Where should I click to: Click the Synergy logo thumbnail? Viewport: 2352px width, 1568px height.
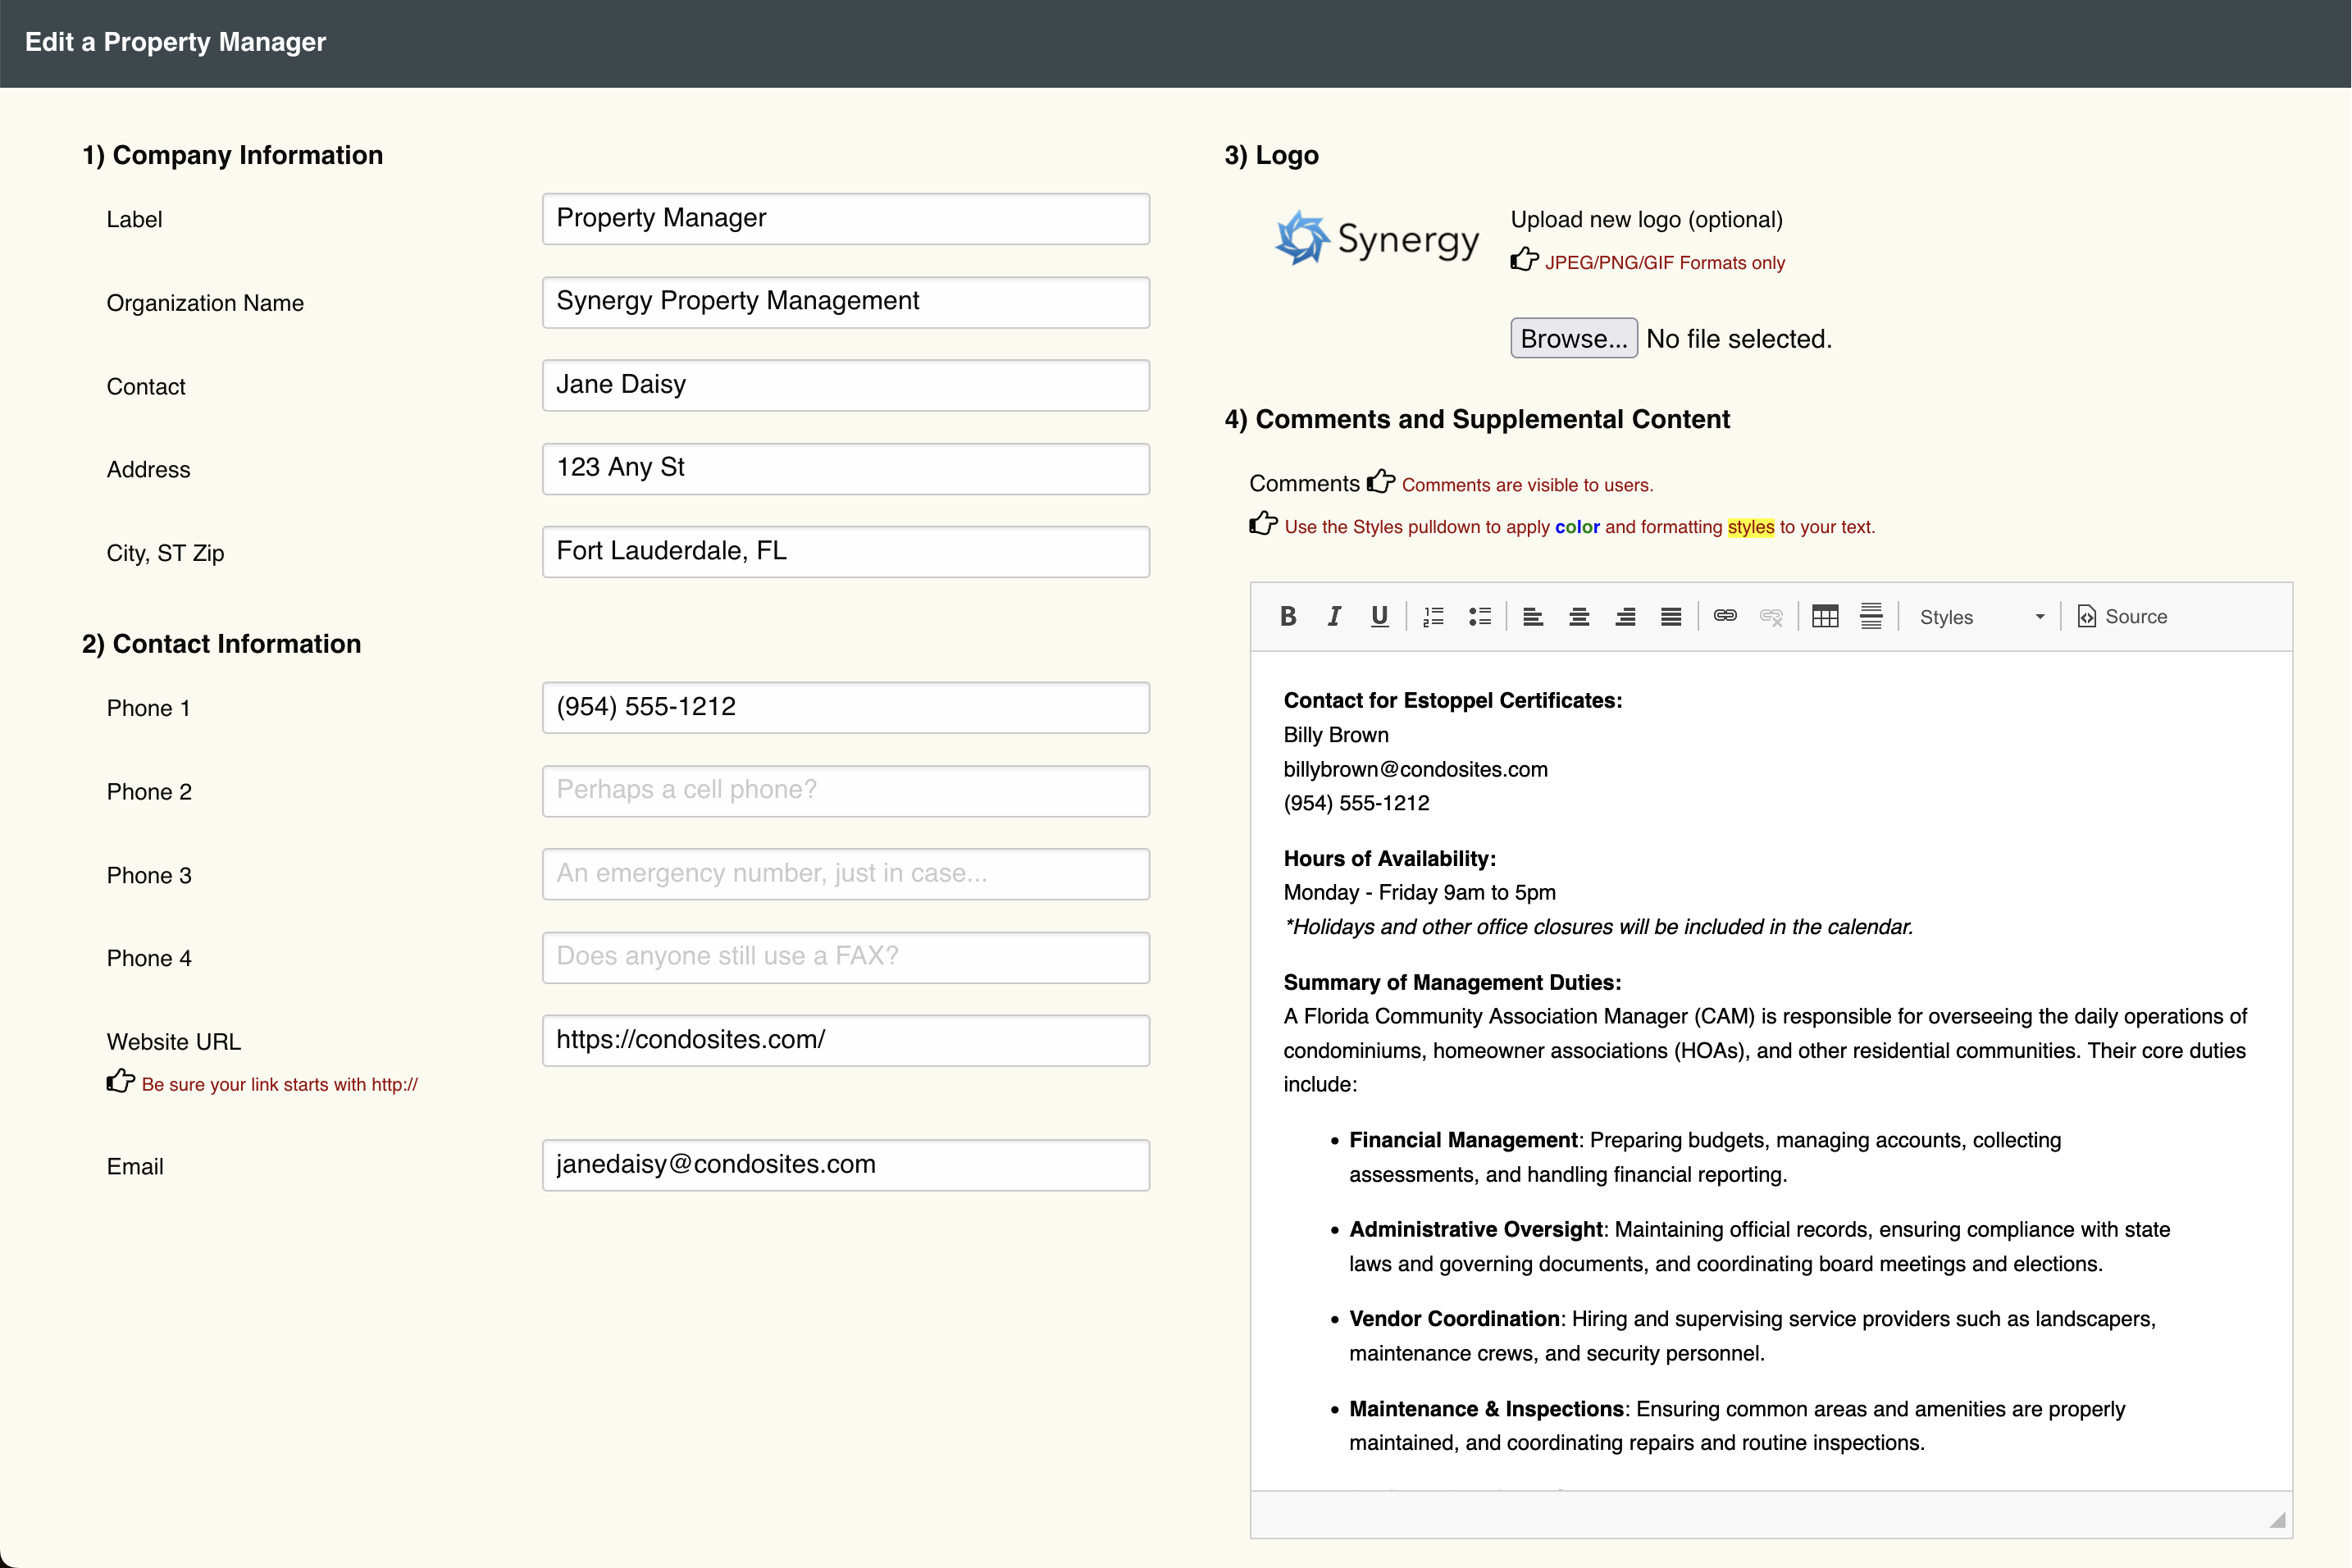pyautogui.click(x=1376, y=239)
